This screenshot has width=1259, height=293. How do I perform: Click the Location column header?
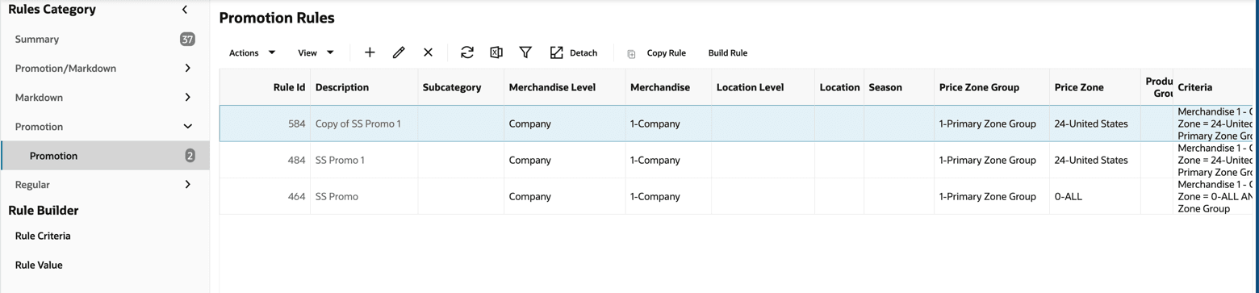tap(840, 87)
